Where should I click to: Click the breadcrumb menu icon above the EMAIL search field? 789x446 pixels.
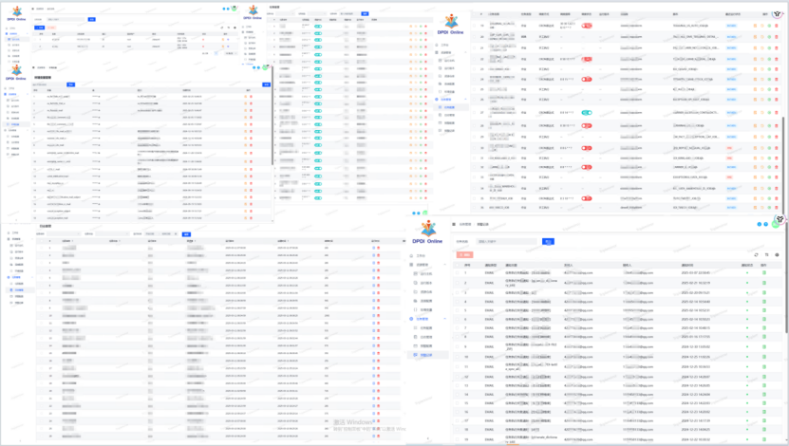[x=454, y=224]
